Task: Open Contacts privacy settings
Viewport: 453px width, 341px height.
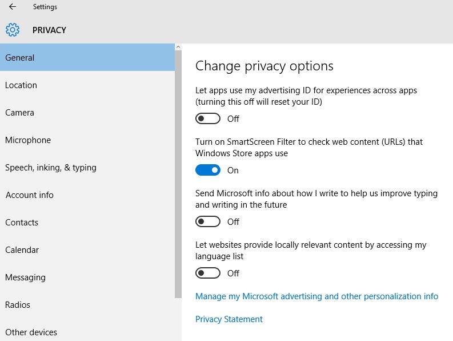Action: (87, 223)
